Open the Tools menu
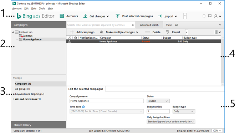The image size is (235, 133). (x=42, y=9)
